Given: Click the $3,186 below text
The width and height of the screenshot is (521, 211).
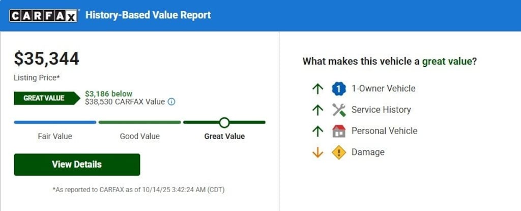Looking at the screenshot, I should 108,94.
